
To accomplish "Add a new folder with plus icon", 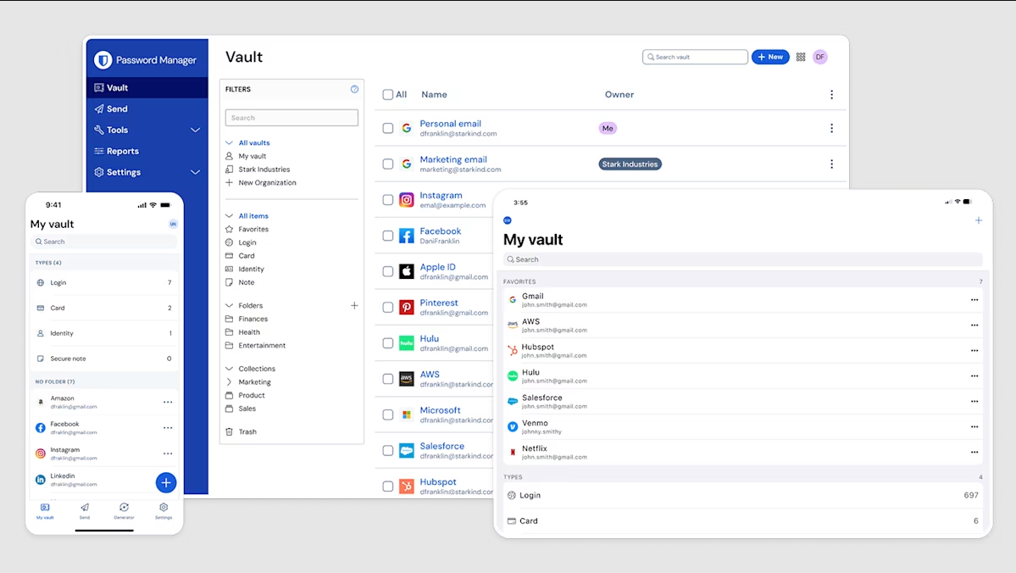I will [354, 305].
